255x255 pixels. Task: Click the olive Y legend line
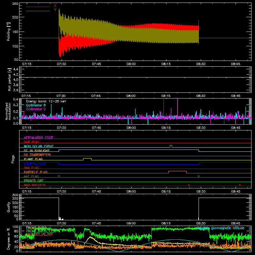(x=38, y=11)
